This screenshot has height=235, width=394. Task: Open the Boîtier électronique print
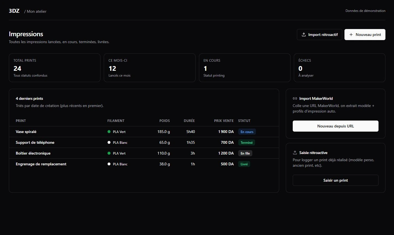pos(33,153)
